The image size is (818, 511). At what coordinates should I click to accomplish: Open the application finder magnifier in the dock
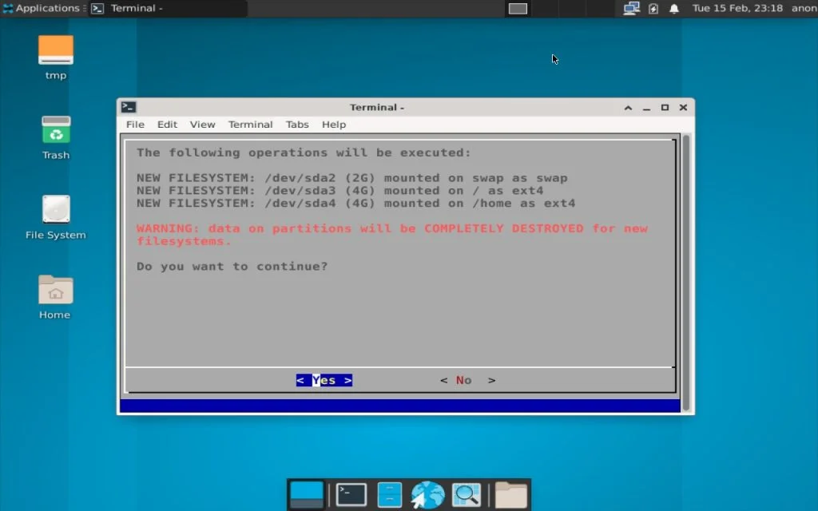[x=467, y=494]
